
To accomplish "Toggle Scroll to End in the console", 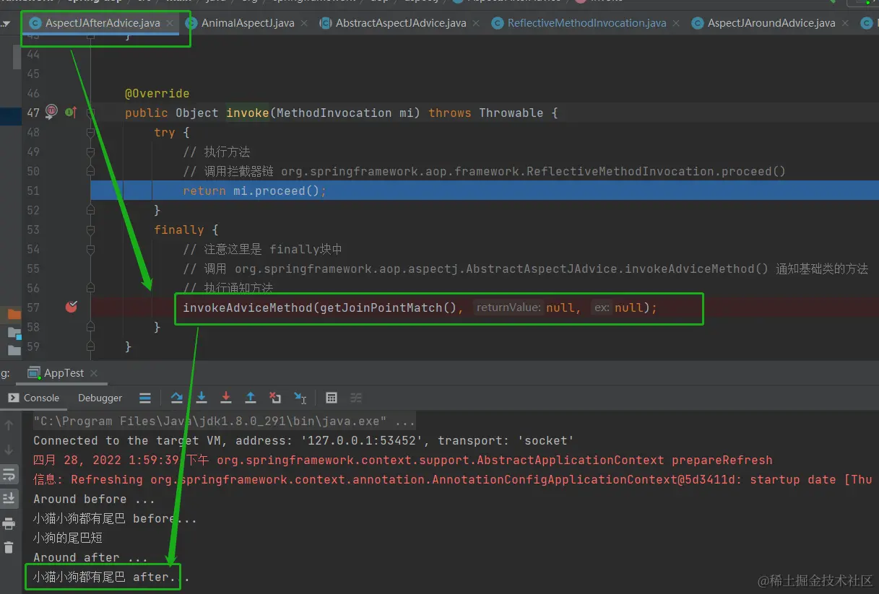I will click(9, 498).
